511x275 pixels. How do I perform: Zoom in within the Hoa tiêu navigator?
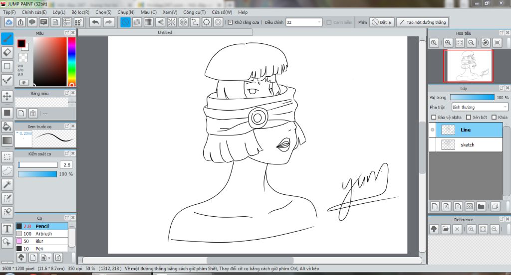click(448, 43)
